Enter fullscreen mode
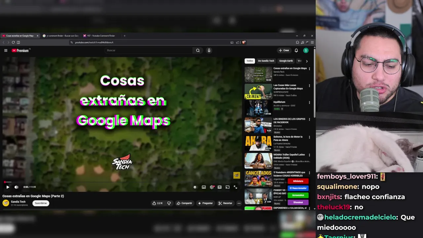This screenshot has height=238, width=423. [235, 187]
